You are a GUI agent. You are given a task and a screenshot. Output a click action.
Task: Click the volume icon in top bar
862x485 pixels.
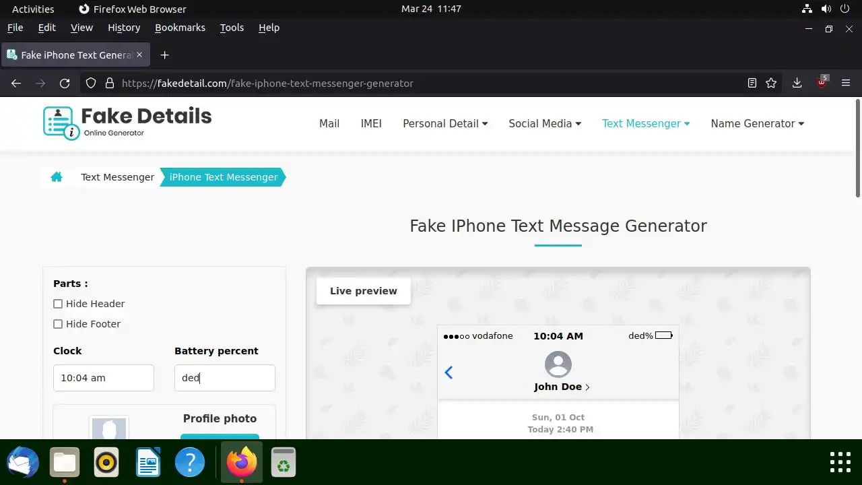point(826,9)
